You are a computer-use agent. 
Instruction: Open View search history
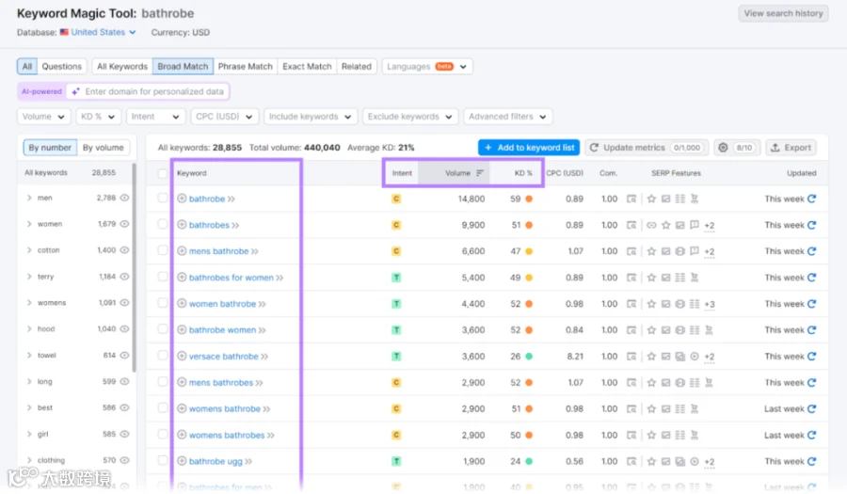click(783, 13)
